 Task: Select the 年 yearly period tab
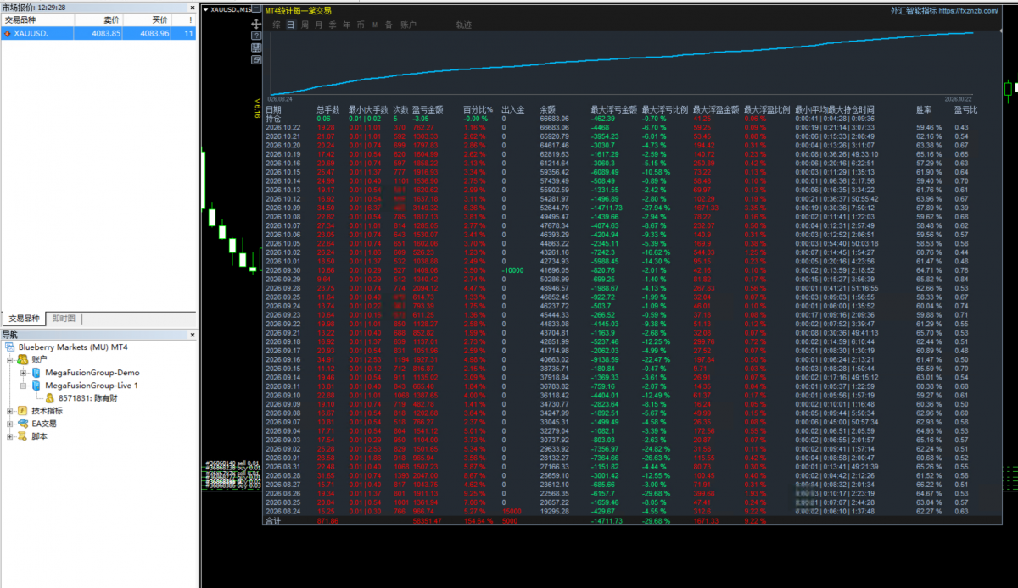coord(346,25)
